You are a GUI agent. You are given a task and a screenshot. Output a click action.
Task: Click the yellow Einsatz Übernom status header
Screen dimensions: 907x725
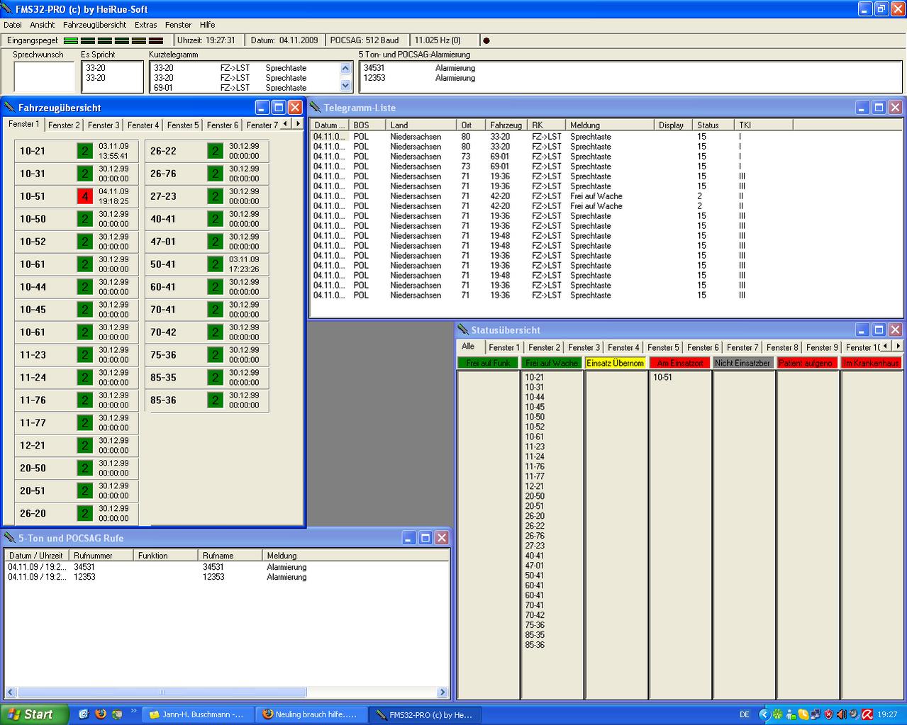(x=615, y=363)
